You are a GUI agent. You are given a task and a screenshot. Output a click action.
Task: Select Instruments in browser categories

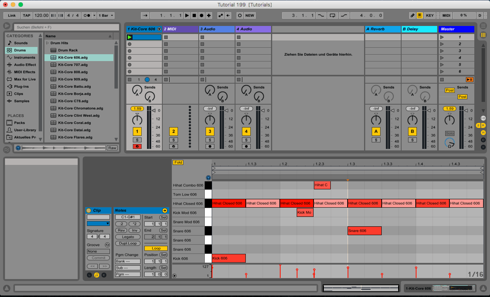click(x=24, y=58)
